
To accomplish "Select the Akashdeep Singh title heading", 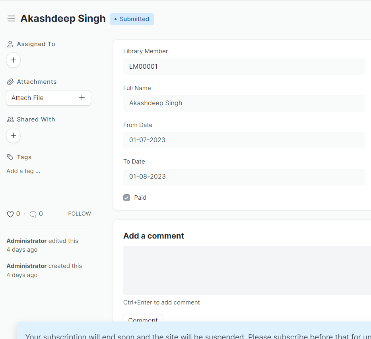I will click(x=62, y=18).
